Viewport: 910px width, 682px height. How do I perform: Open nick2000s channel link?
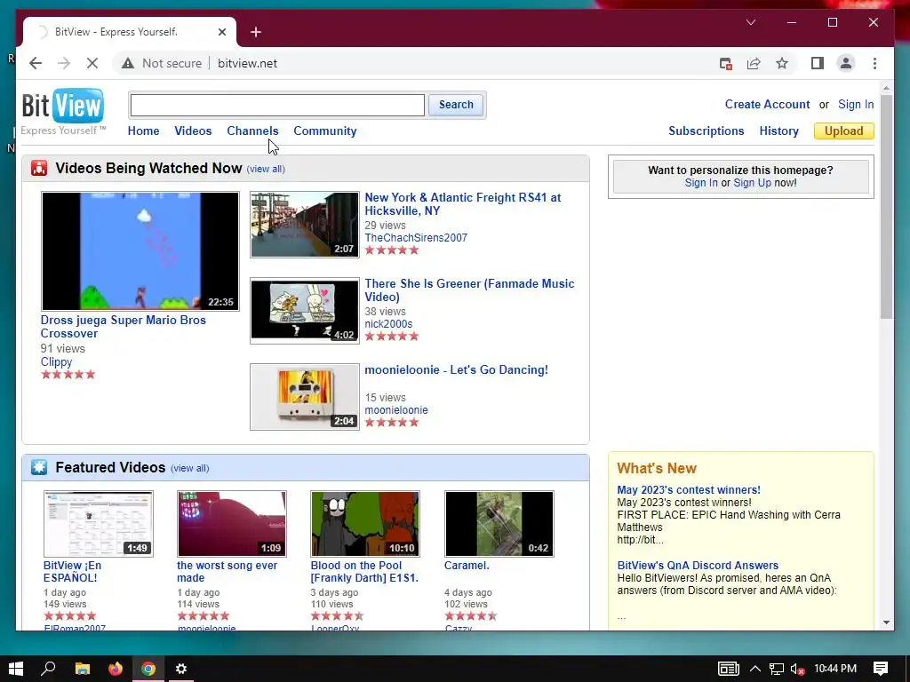click(x=388, y=324)
